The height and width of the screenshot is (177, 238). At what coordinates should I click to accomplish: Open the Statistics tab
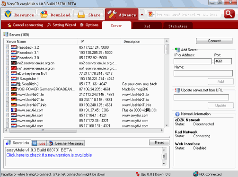pos(178,26)
